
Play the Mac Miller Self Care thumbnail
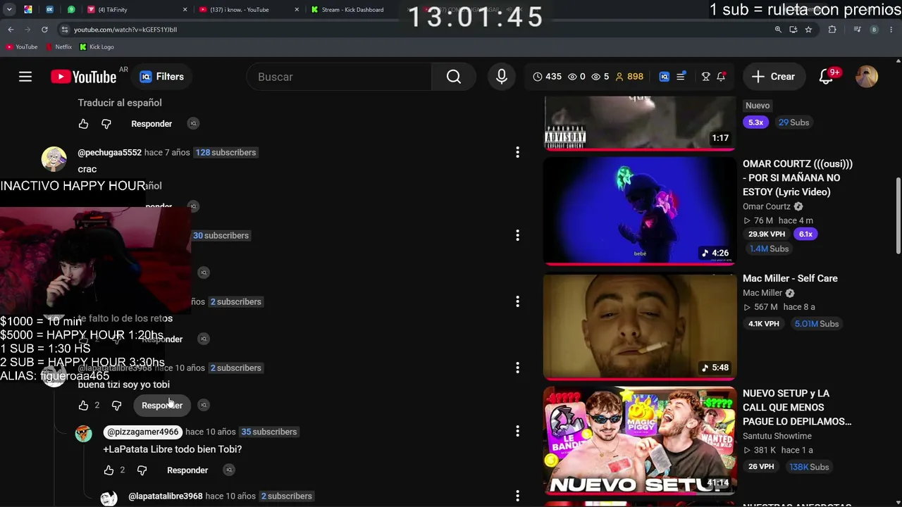(640, 326)
